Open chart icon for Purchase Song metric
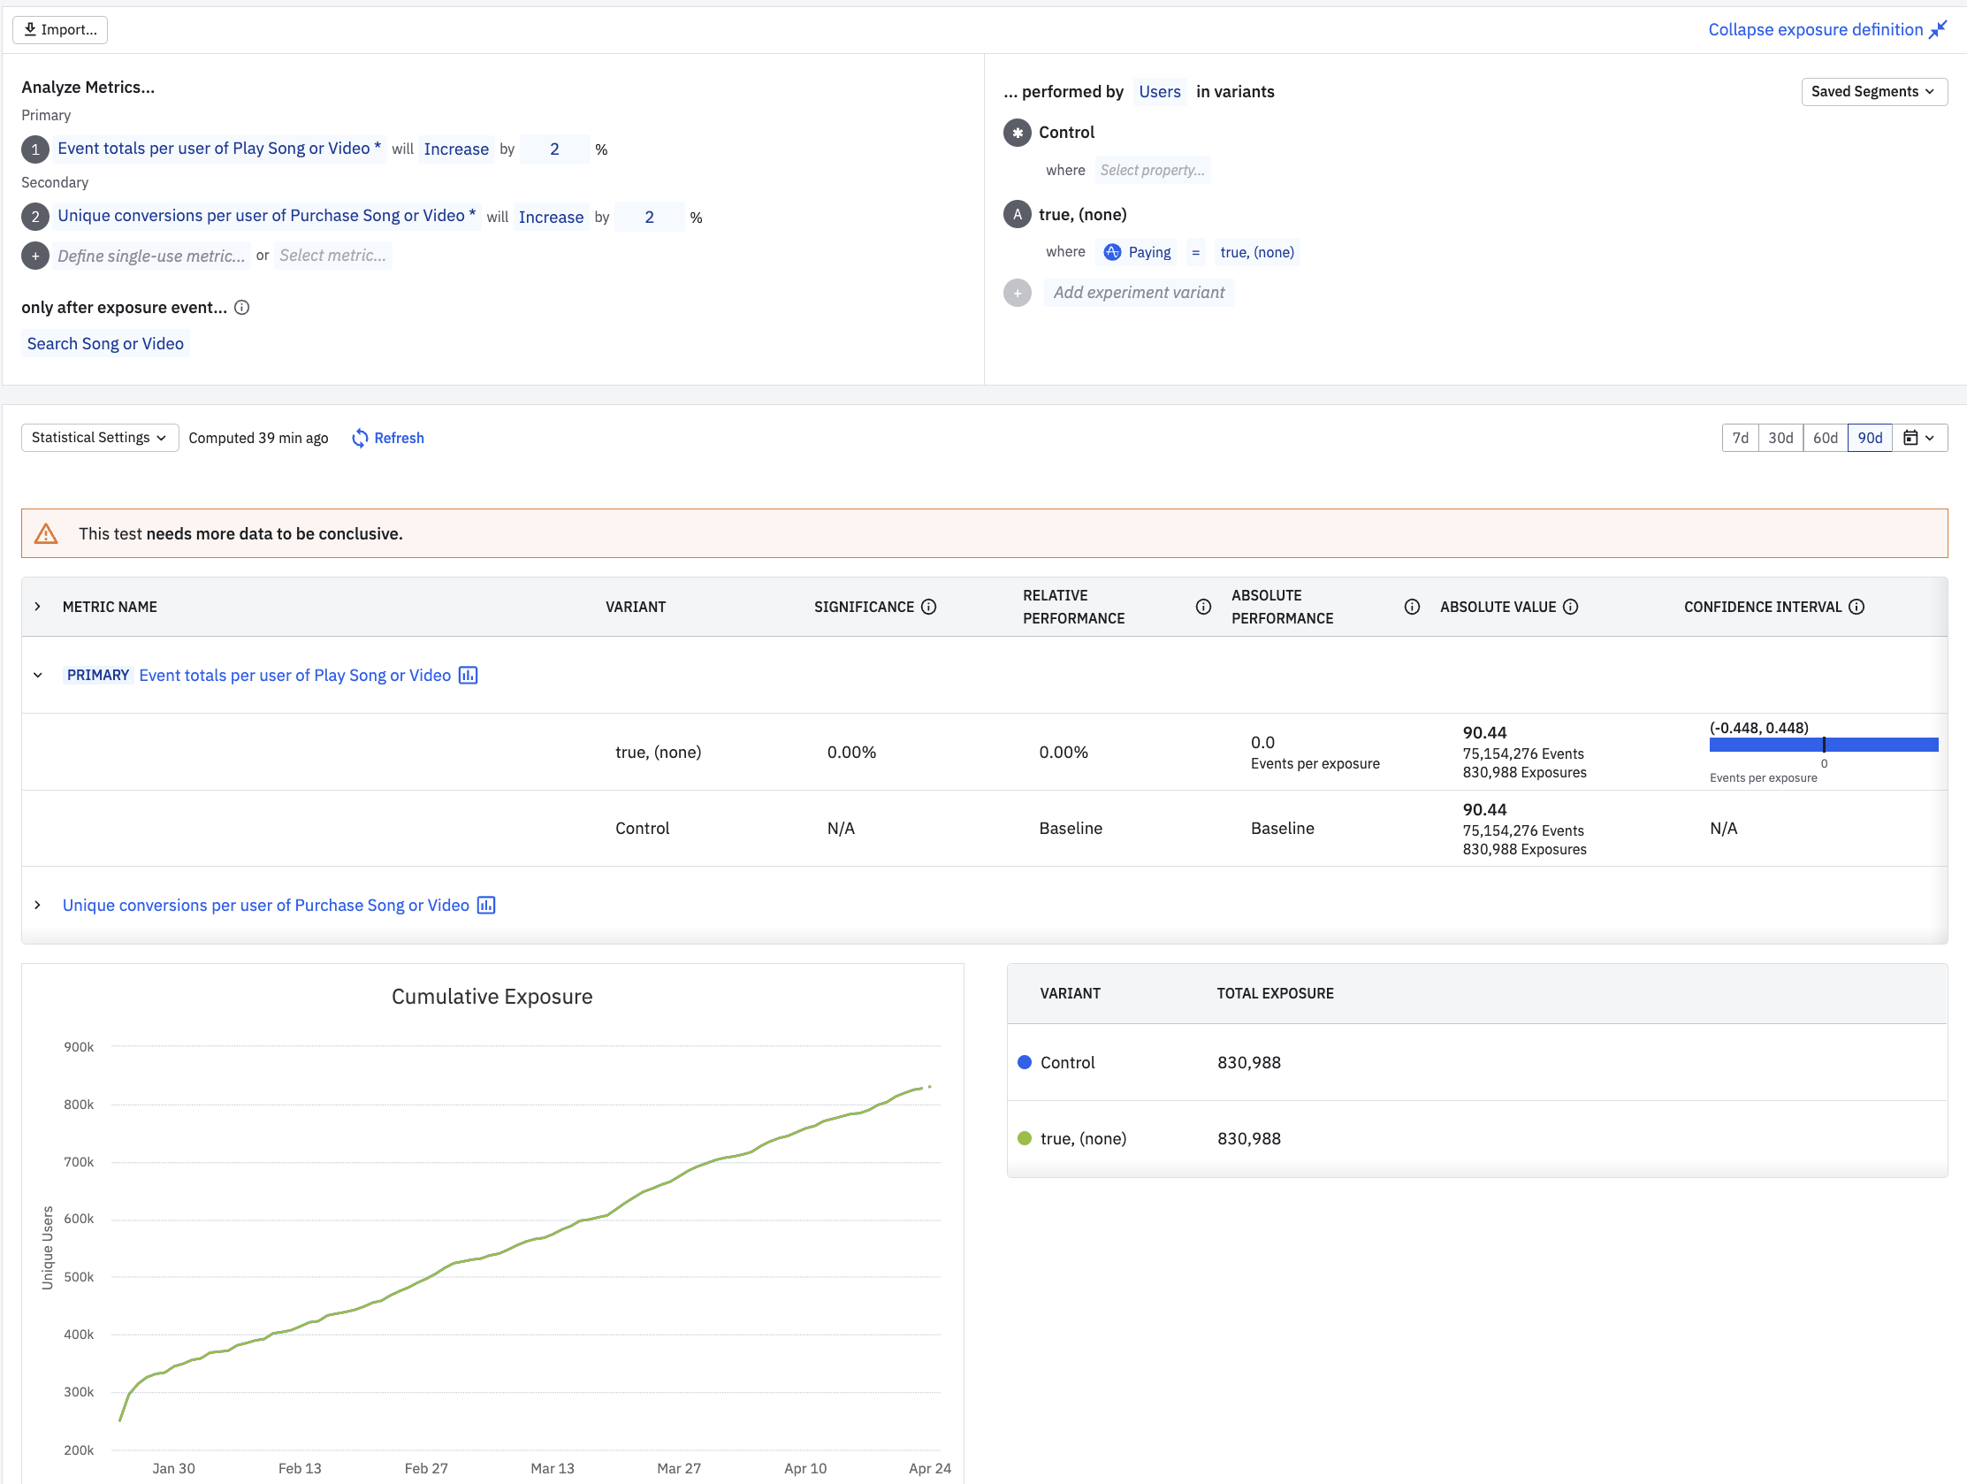Screen dimensions: 1967x1484 point(486,906)
